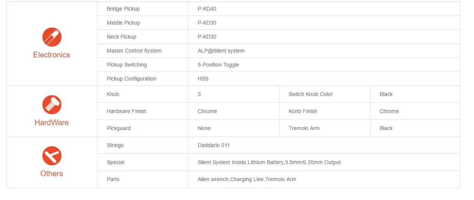Viewport: 474px width, 200px height.
Task: Click the Bridge Pickup label
Action: (x=123, y=9)
